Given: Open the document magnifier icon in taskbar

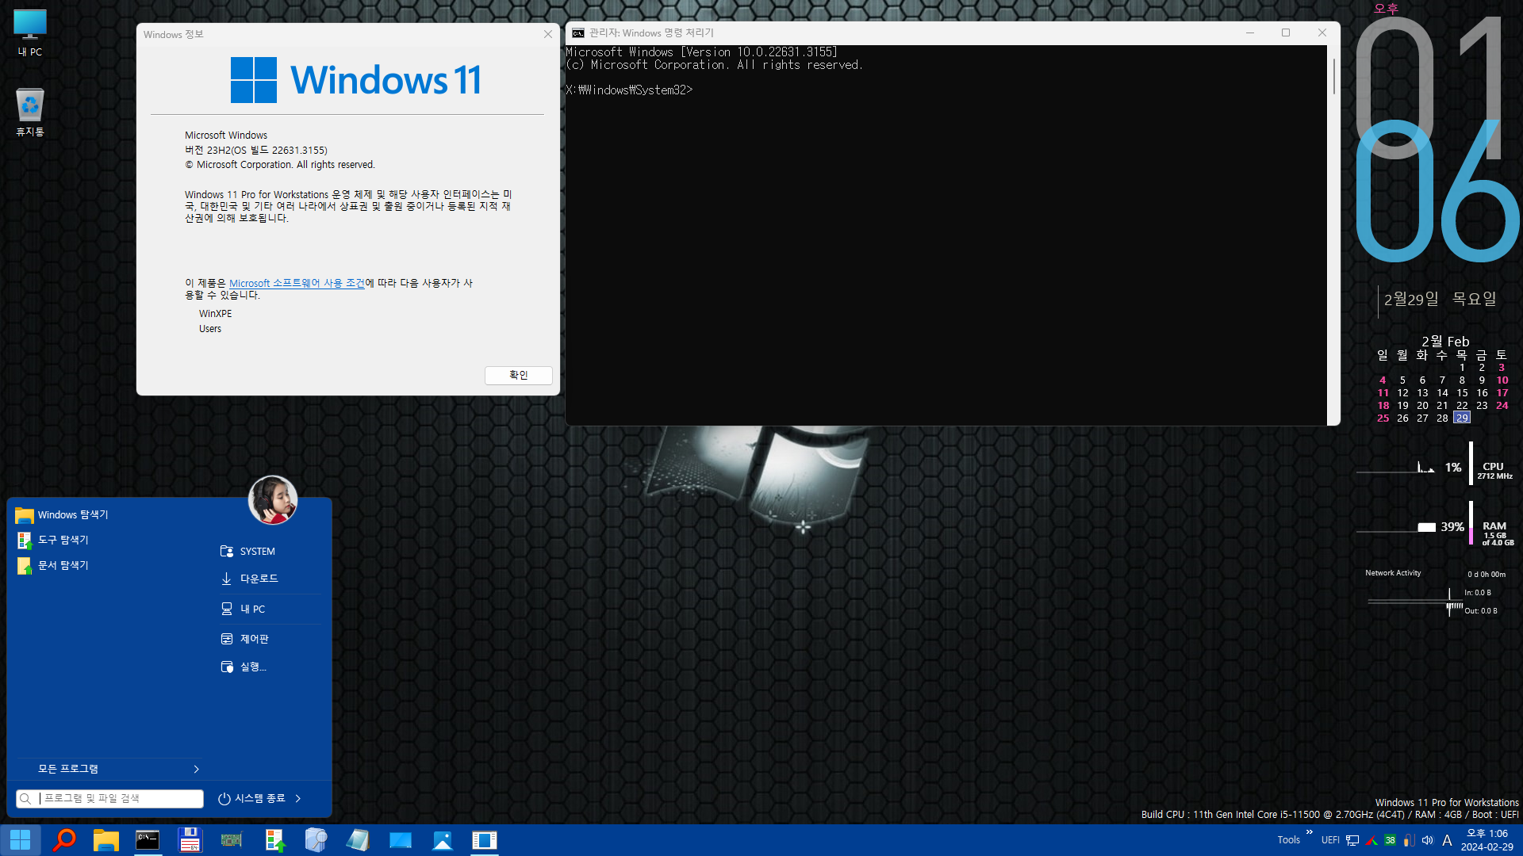Looking at the screenshot, I should click(x=316, y=840).
